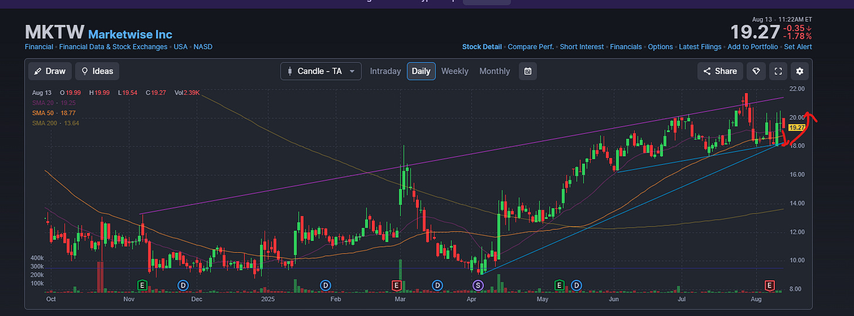Click the diamond premium icon
The height and width of the screenshot is (316, 854).
(757, 71)
